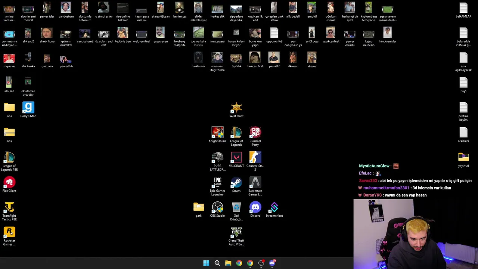Select the perveR7 image file
This screenshot has width=478, height=269.
tap(274, 60)
